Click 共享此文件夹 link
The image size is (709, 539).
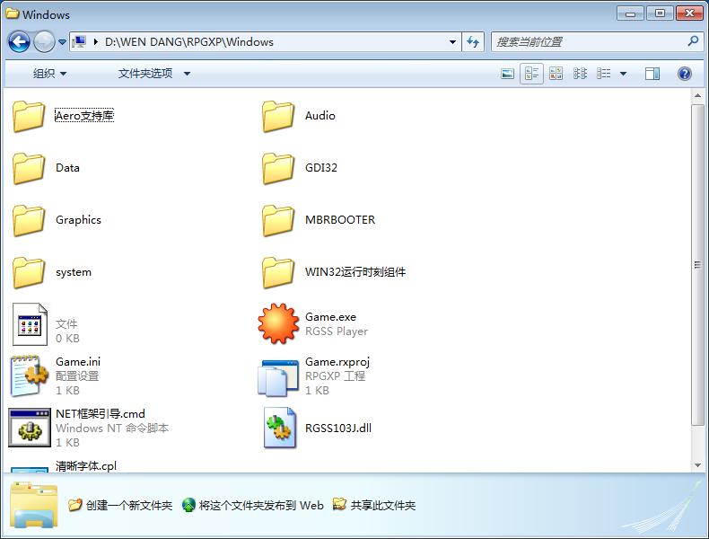tap(374, 505)
